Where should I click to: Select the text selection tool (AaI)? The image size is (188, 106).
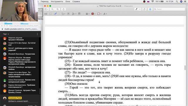(x=46, y=14)
